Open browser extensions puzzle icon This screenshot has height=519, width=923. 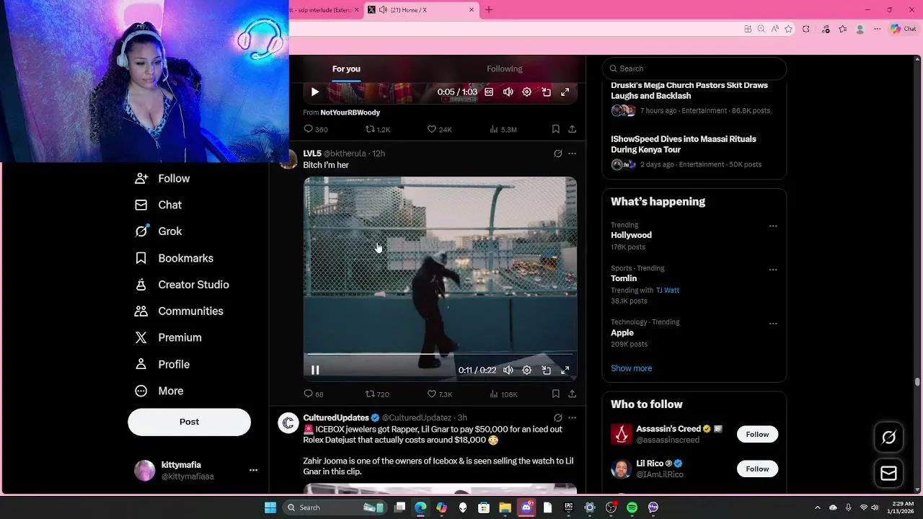pos(806,29)
